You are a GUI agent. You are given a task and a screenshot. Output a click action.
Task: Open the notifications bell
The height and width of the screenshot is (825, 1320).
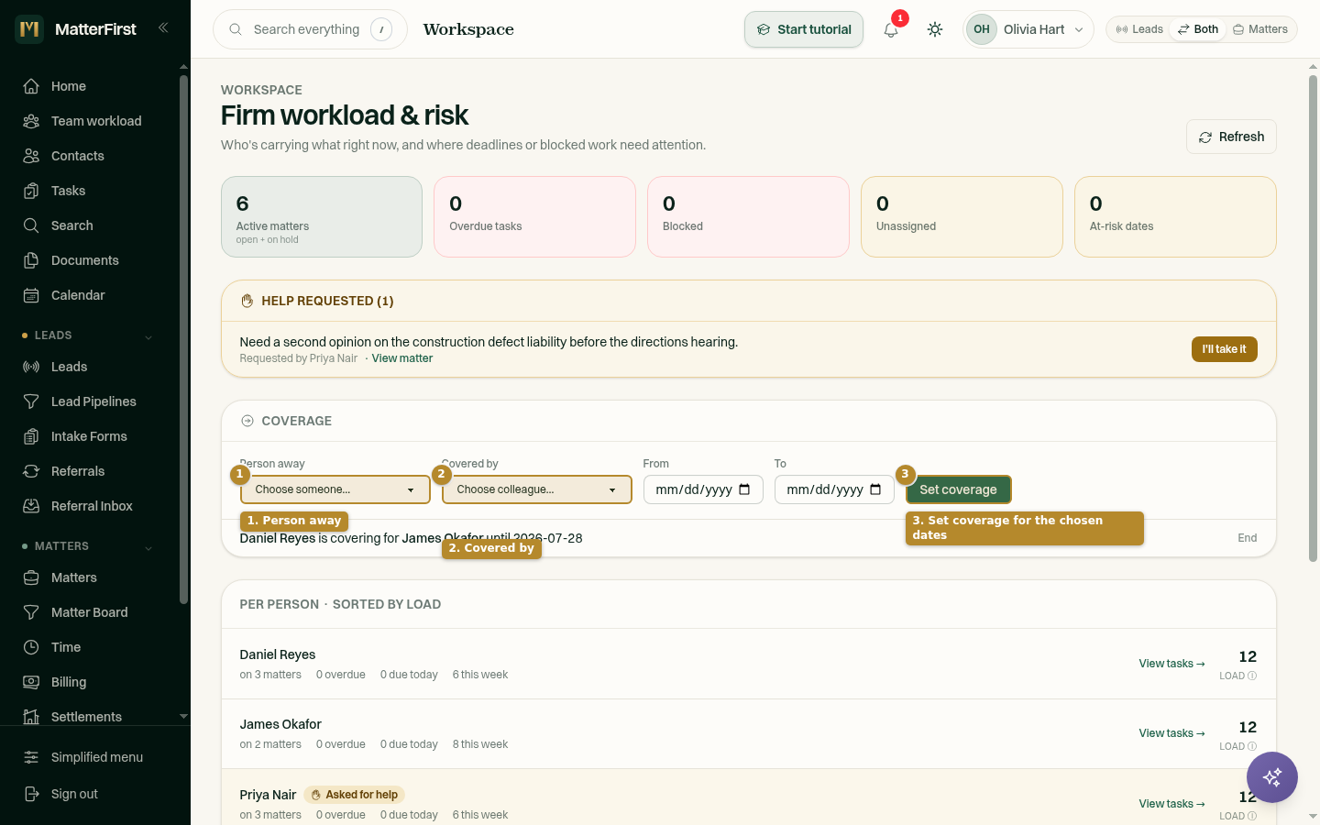coord(891,29)
